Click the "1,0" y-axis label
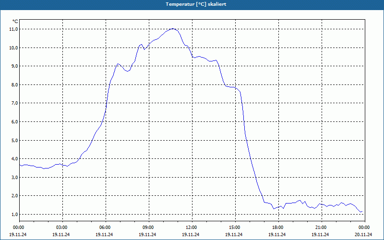This screenshot has height=240, width=384. point(14,214)
